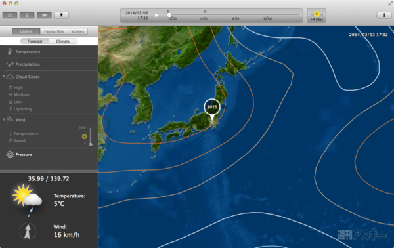394x248 pixels.
Task: Click the Temperature thermometer layer icon
Action: (10, 51)
